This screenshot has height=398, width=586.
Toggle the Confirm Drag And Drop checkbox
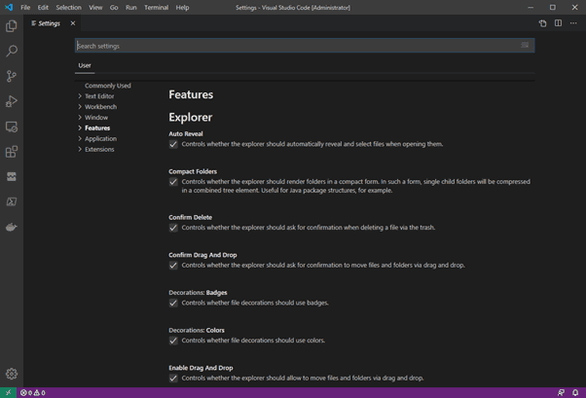coord(173,266)
